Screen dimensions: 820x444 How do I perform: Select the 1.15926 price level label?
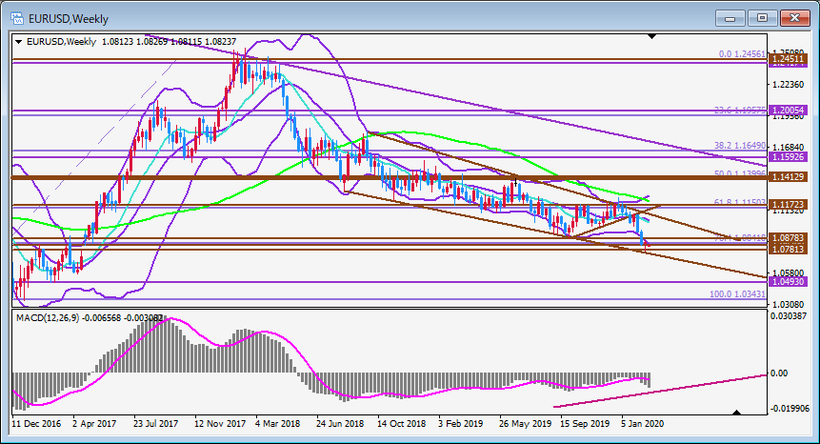click(788, 157)
